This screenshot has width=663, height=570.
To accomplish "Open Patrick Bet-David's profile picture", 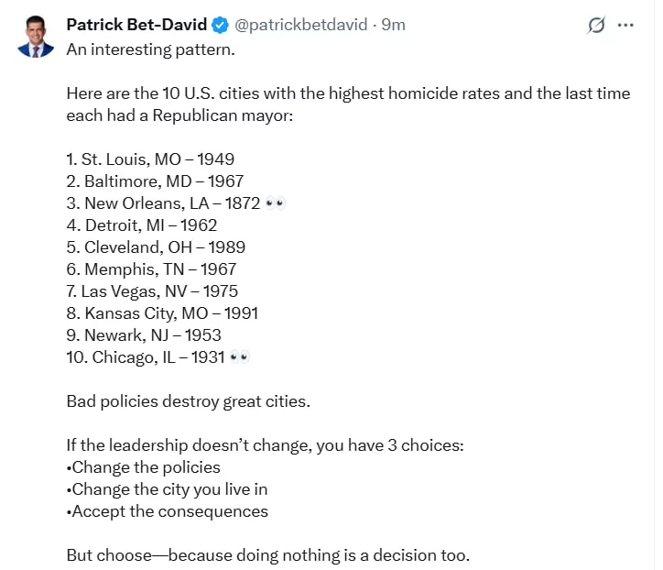I will [36, 37].
